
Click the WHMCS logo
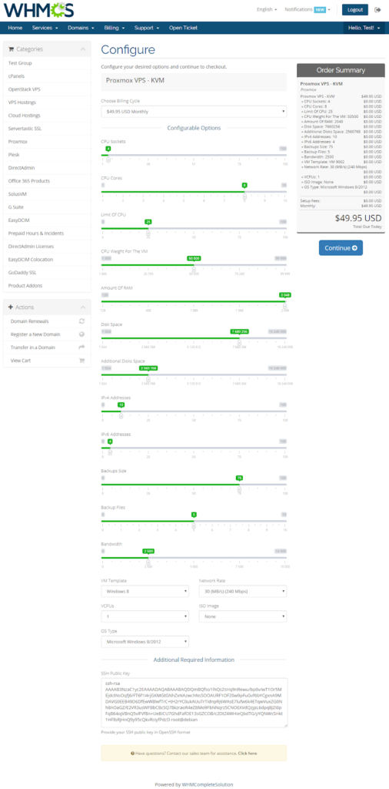[38, 9]
